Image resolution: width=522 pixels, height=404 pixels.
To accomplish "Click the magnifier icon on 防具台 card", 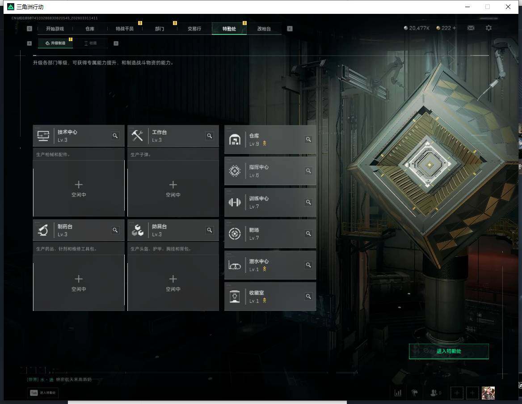I will pos(210,230).
